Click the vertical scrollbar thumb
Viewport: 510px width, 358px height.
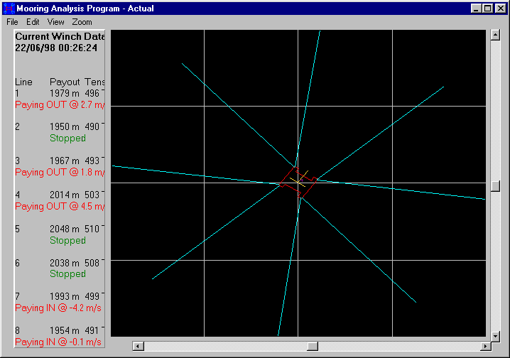(495, 186)
